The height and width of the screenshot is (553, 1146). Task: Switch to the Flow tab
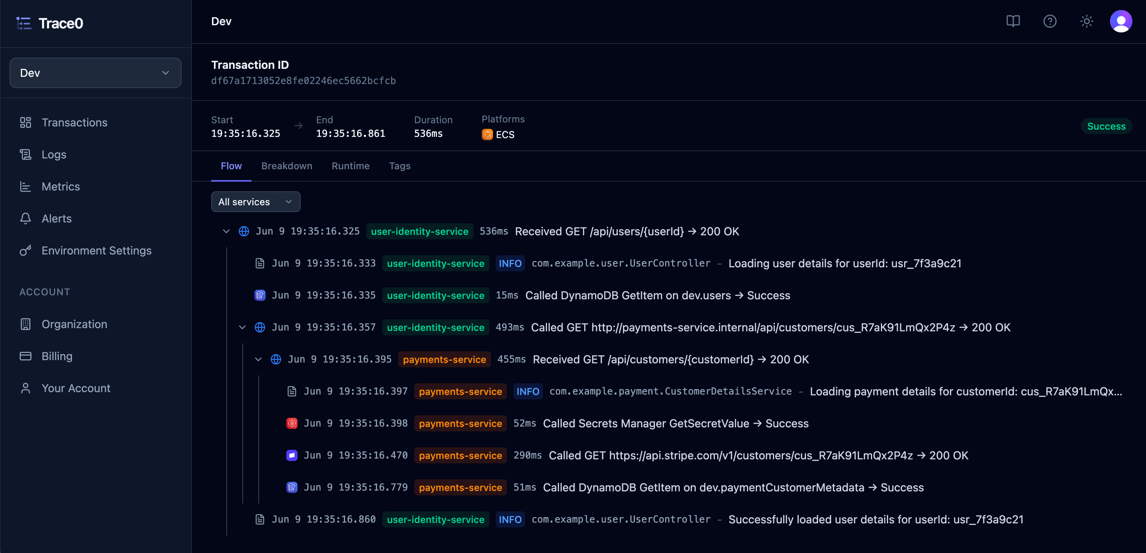coord(232,166)
